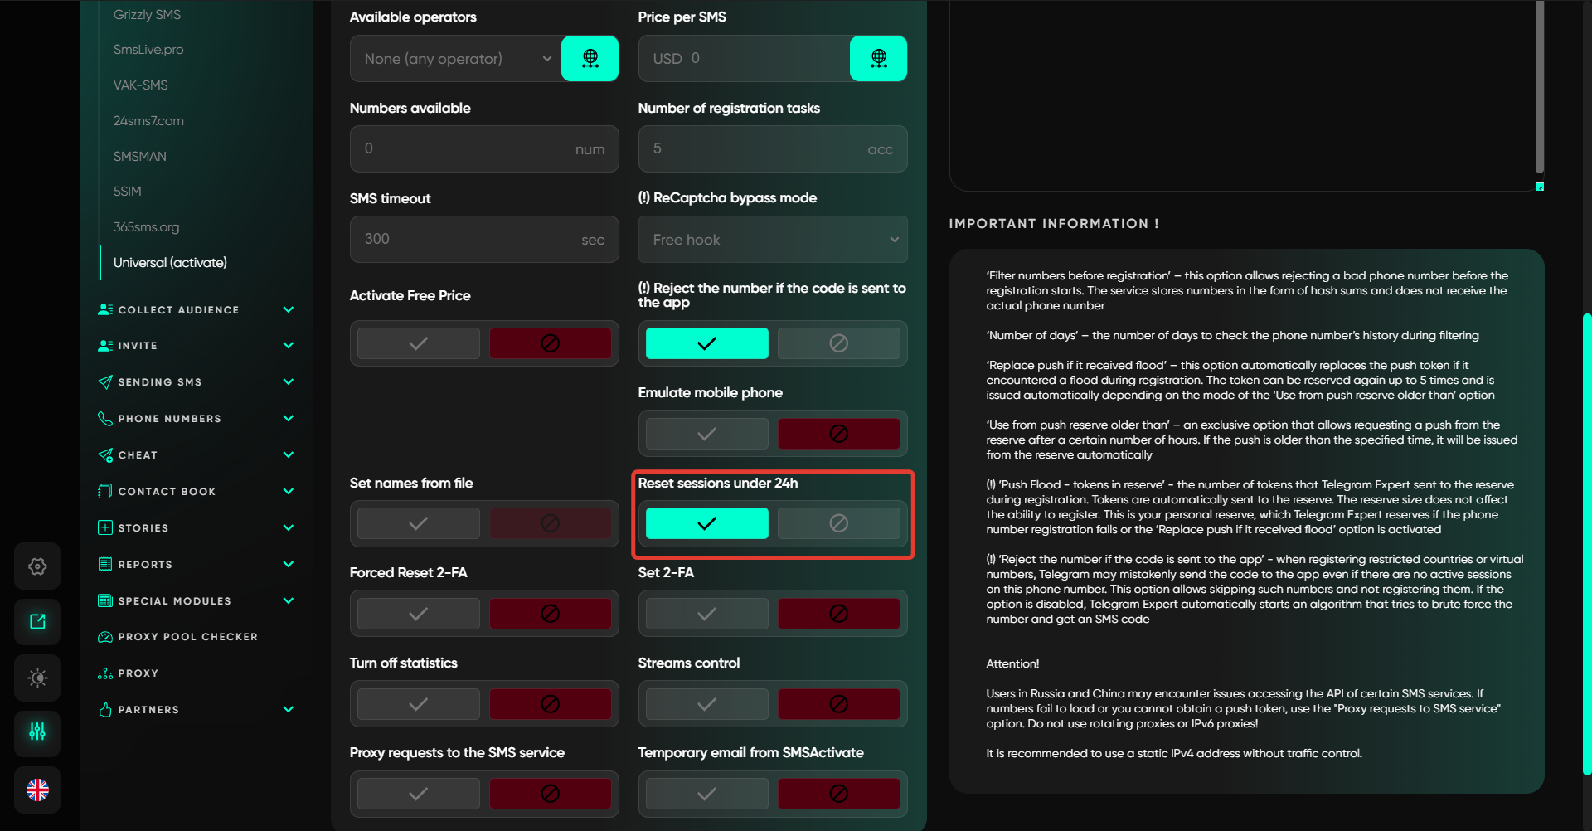The image size is (1592, 831).
Task: Select 5SIM service in the sidebar
Action: click(128, 192)
